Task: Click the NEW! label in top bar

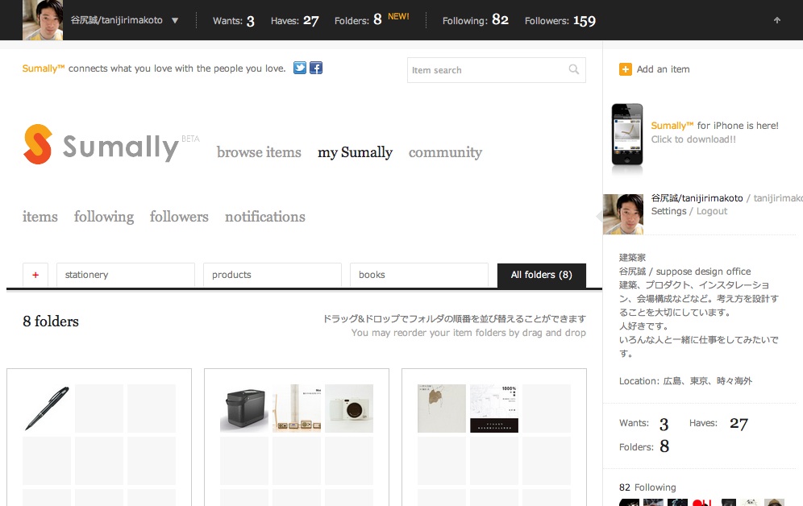Action: [x=398, y=16]
